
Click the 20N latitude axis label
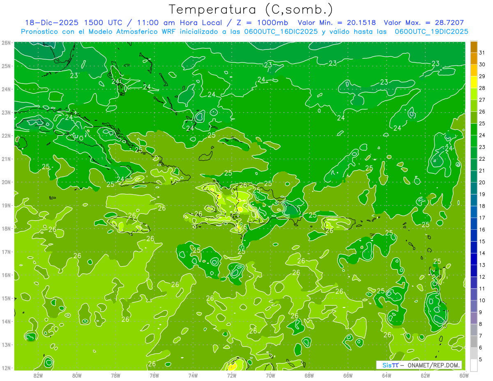click(6, 182)
